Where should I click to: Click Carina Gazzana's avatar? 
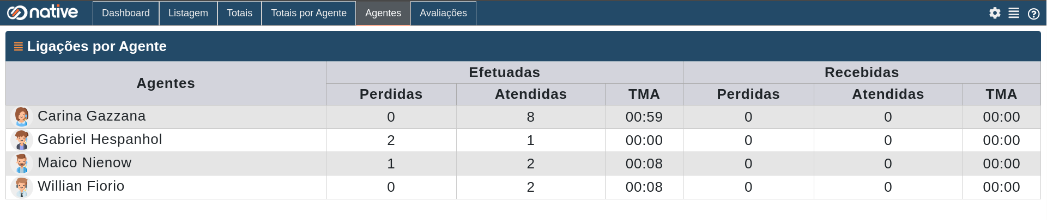tap(22, 117)
